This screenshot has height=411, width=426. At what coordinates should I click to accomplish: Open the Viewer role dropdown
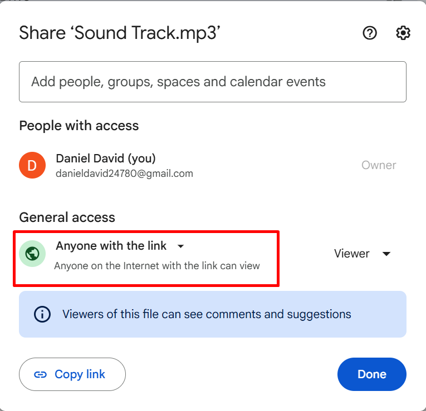[362, 254]
